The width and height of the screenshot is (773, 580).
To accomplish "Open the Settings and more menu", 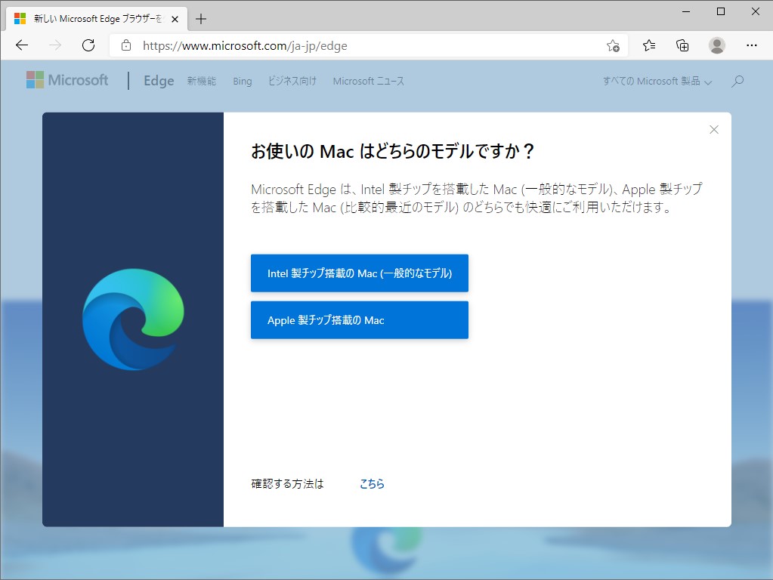I will tap(753, 45).
